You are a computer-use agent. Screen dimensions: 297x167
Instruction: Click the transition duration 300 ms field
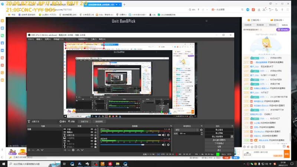pos(189,134)
